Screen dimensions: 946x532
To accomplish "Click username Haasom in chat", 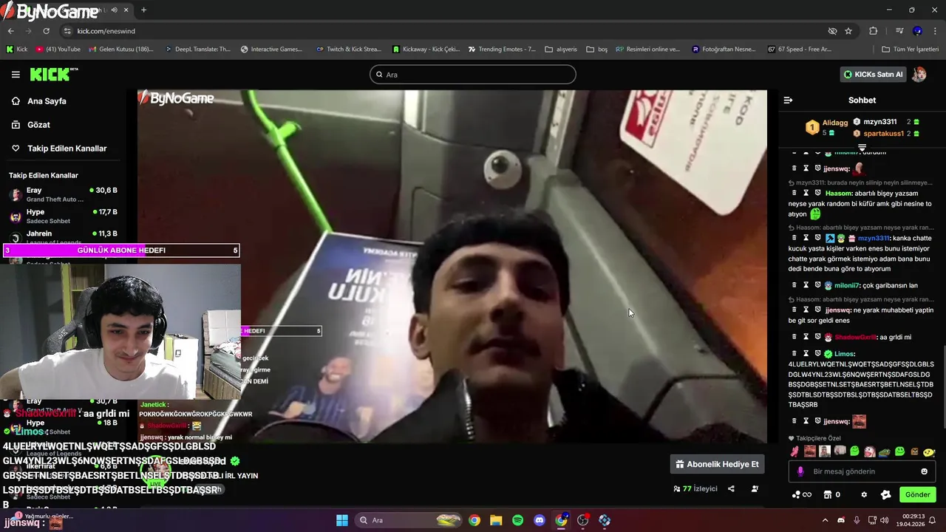I will pos(839,193).
